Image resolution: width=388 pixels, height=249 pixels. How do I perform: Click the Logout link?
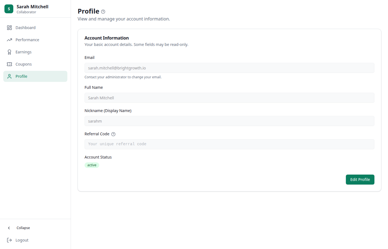coord(22,240)
